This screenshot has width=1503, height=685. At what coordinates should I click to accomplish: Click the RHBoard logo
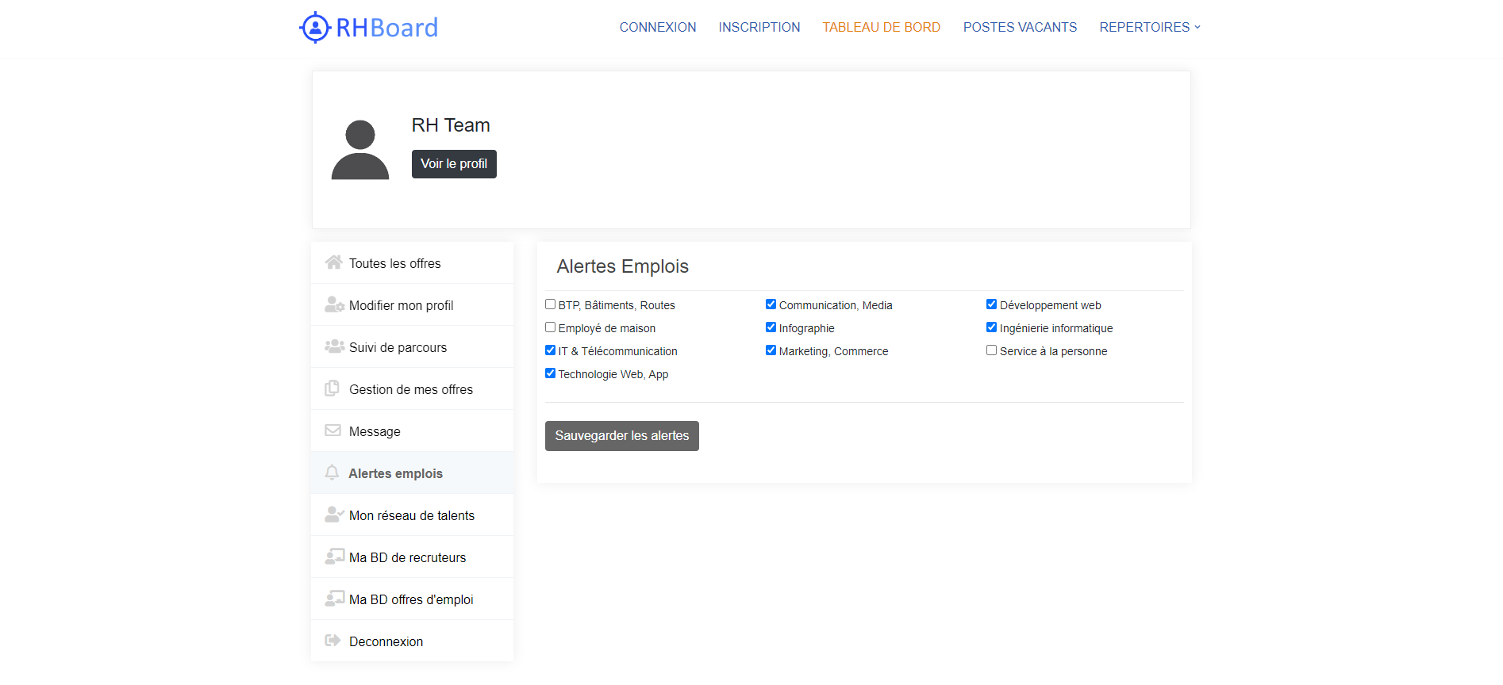coord(369,28)
